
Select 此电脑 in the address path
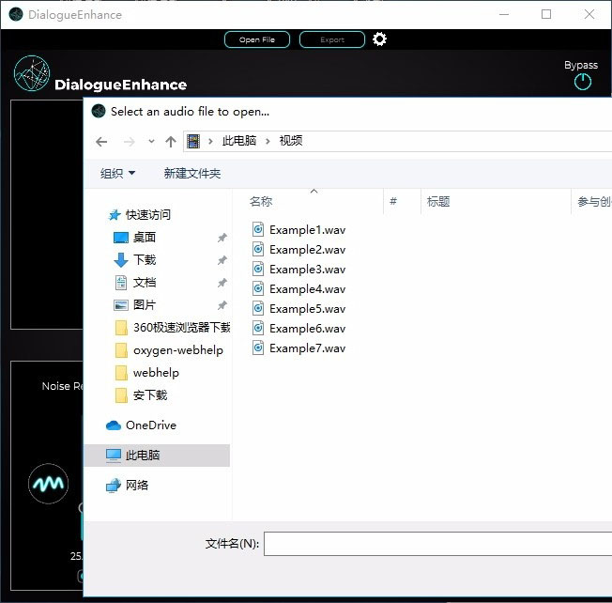point(238,141)
